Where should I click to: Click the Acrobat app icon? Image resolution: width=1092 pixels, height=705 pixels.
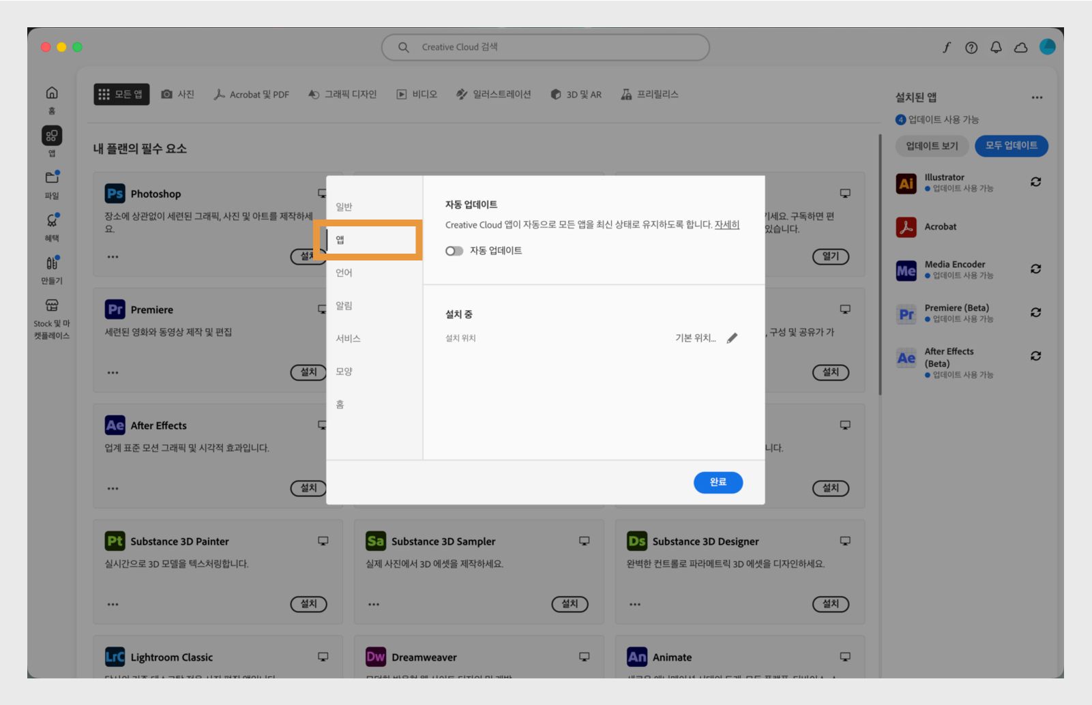906,227
